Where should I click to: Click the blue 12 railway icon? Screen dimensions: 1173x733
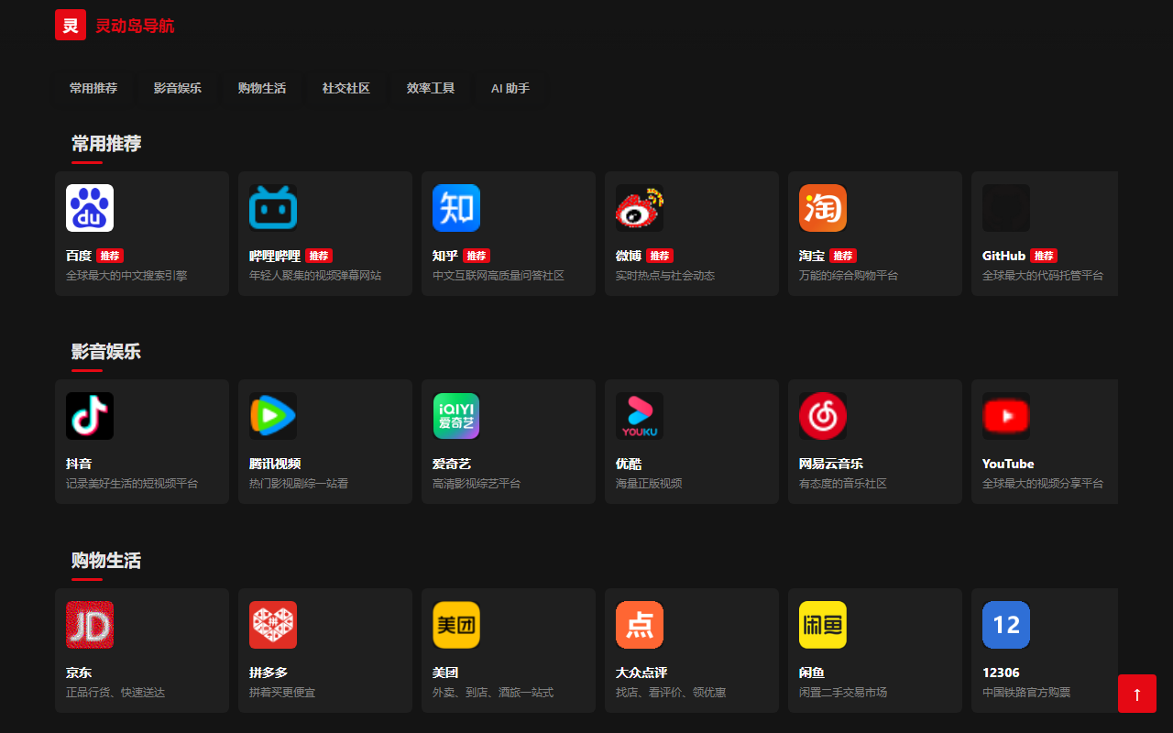[1006, 625]
